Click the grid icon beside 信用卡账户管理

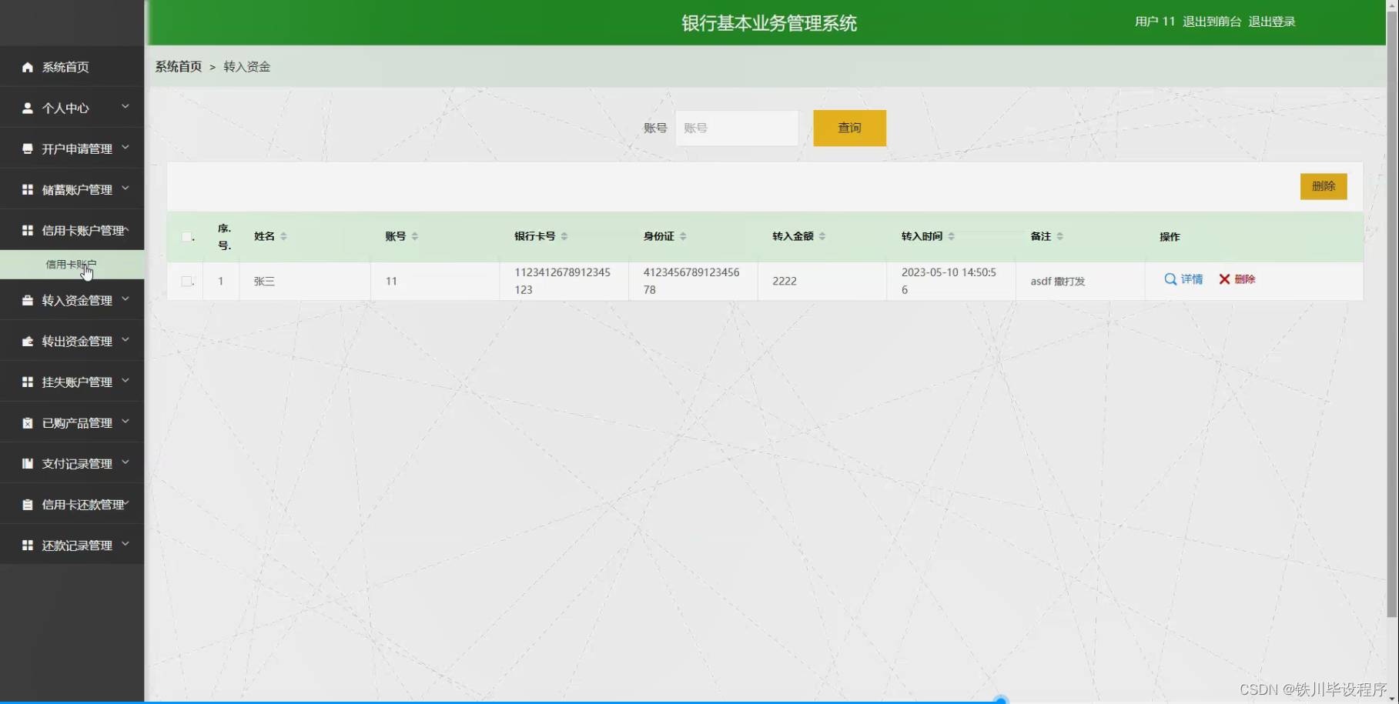click(28, 230)
